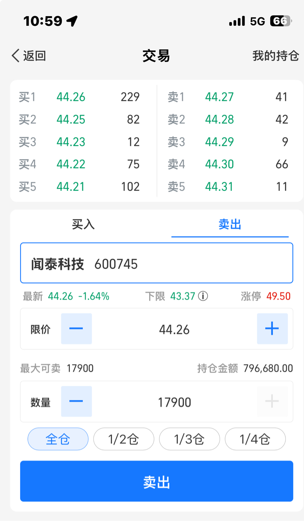Screen dimensions: 304x521
Task: Tap the 卖4 volume 66
Action: 282,164
